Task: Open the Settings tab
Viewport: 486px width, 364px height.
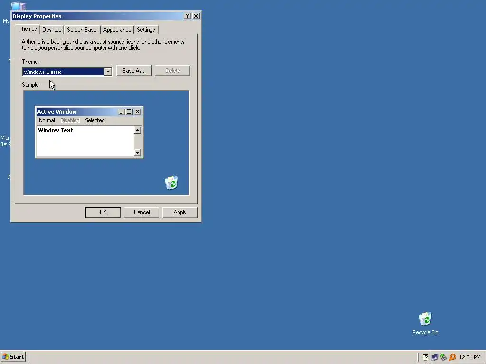Action: click(x=146, y=30)
